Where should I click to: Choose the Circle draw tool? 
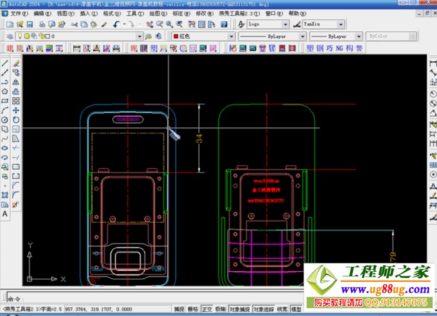(x=5, y=120)
